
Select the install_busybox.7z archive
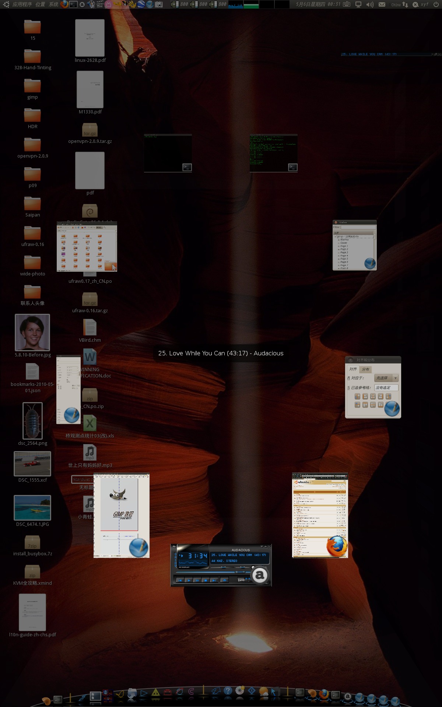32,545
